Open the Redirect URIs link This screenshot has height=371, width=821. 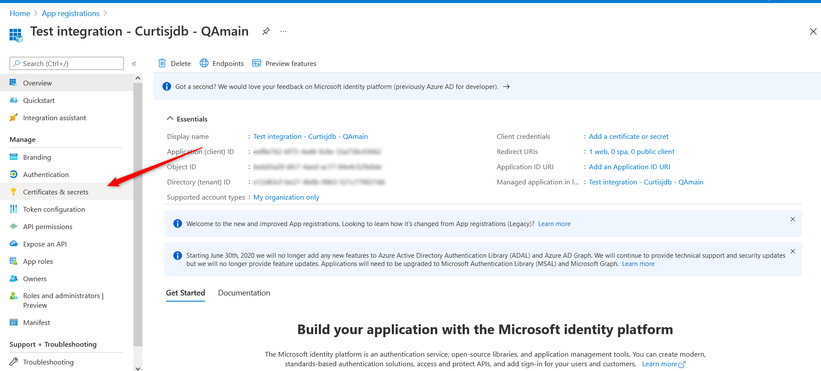(632, 151)
